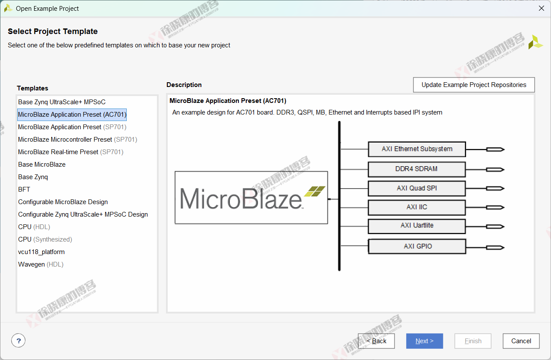Select MicroBlaze Application Preset (AC701) template
Screen dimensions: 551x360
72,115
